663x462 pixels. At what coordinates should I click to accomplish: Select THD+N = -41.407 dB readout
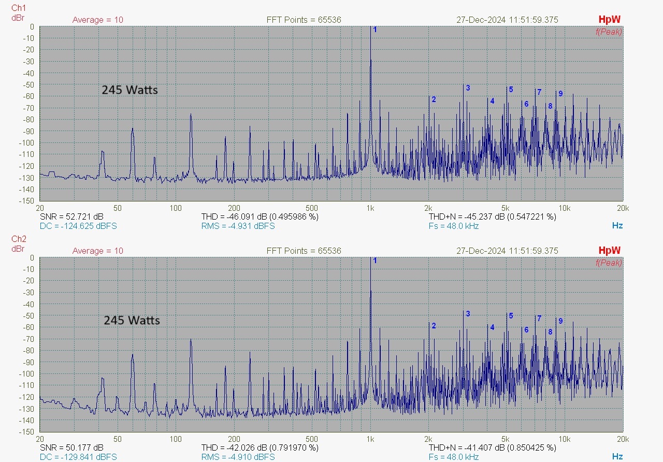tap(493, 447)
